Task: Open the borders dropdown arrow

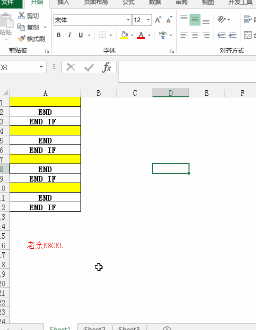Action: point(110,35)
